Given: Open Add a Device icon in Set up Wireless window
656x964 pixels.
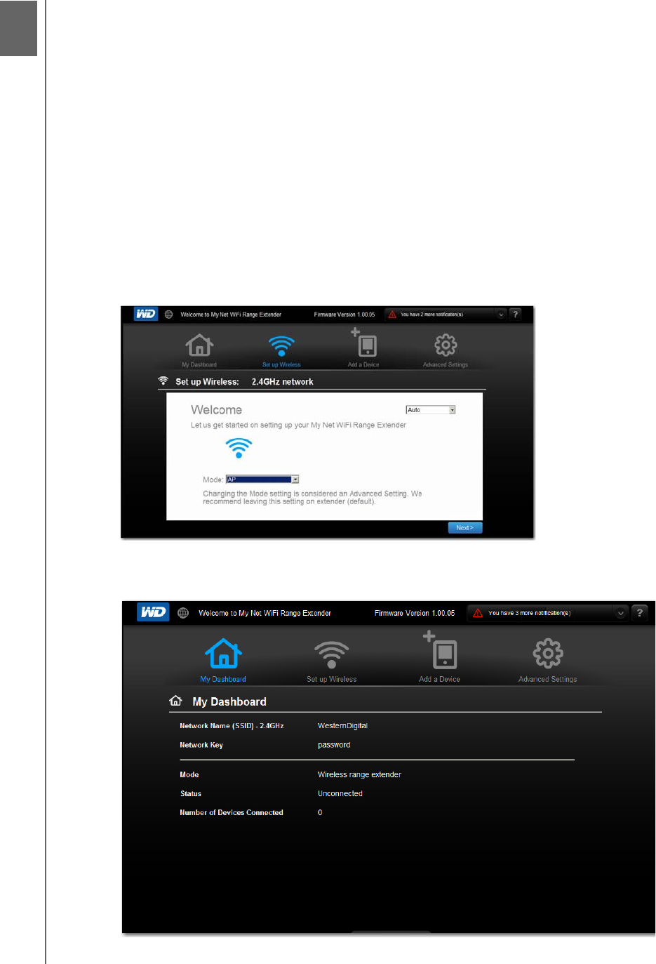Looking at the screenshot, I should (x=364, y=343).
